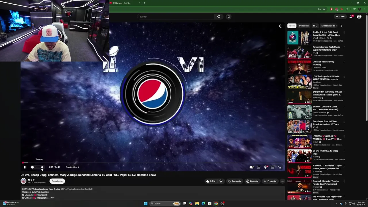Open options menu for Shakira & J. Lo video
The height and width of the screenshot is (207, 368).
pyautogui.click(x=344, y=32)
